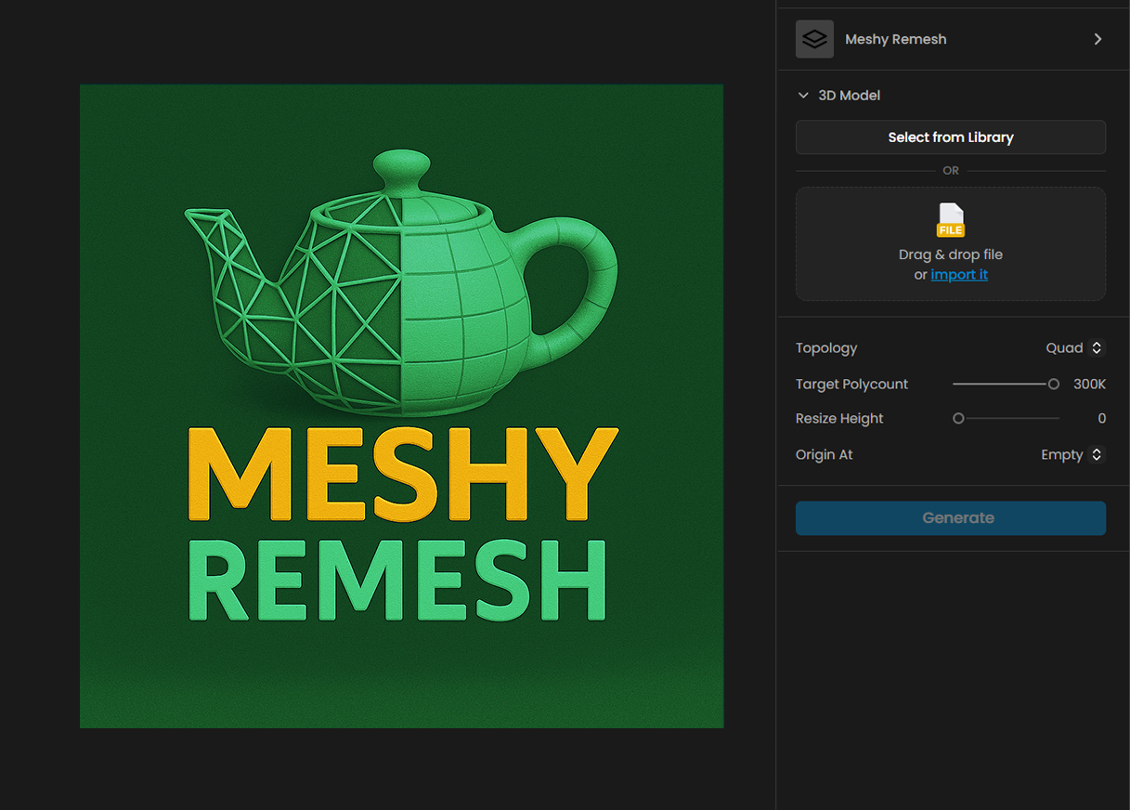Click the Target Polycount slider handle
Screen dimensions: 1130x810
(1053, 384)
